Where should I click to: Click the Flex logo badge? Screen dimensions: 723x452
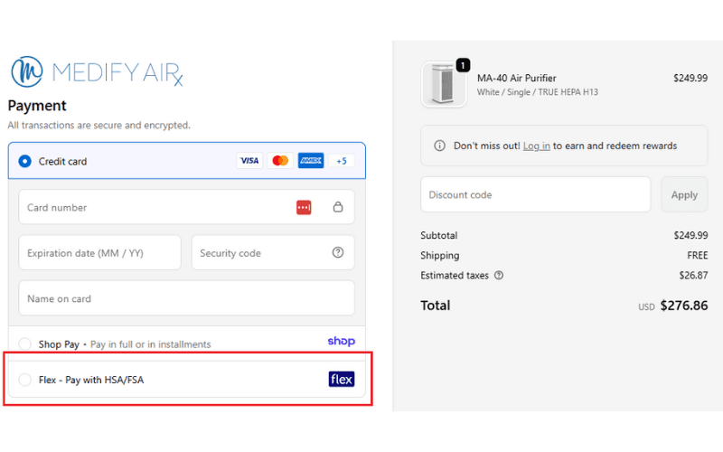(342, 379)
